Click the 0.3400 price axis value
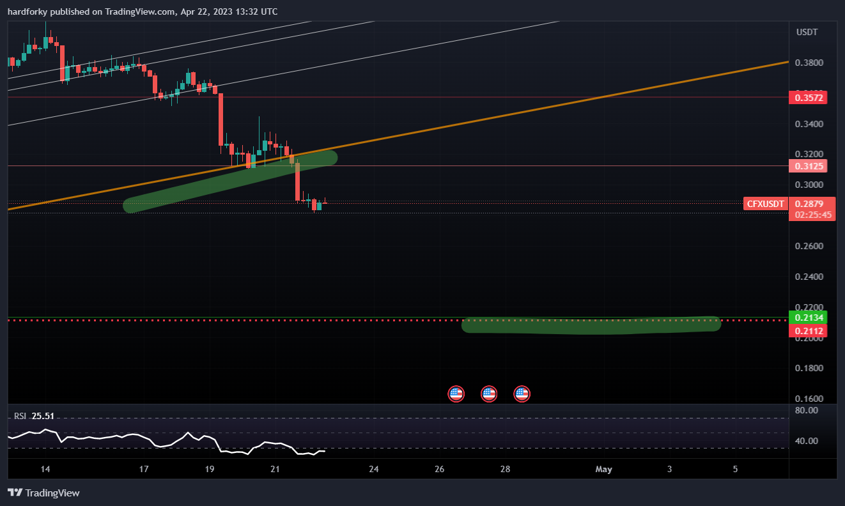This screenshot has height=506, width=845. [808, 124]
